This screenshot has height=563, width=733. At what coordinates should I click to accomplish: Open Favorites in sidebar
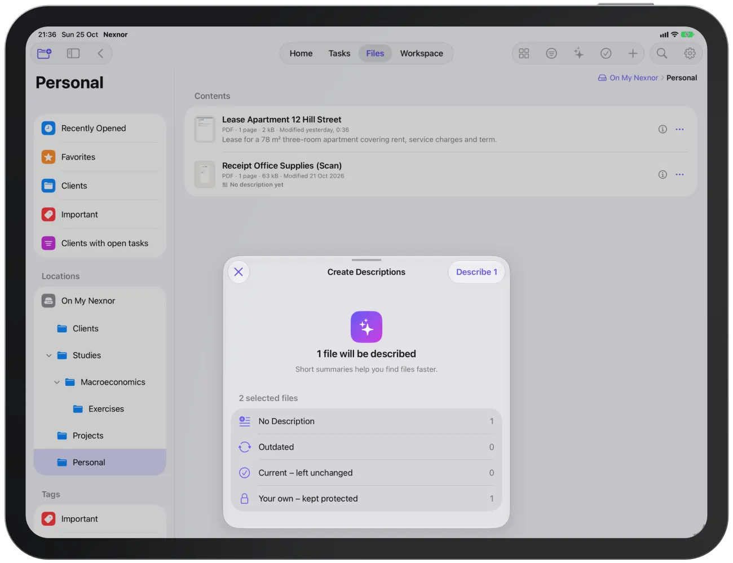pyautogui.click(x=100, y=157)
